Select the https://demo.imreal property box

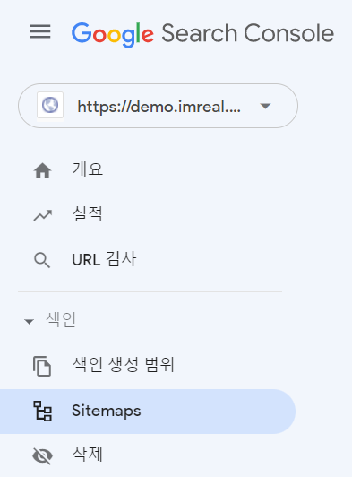(158, 106)
